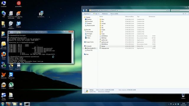
Task: Select Rete in Explorer navigation pane
Action: [x=87, y=54]
